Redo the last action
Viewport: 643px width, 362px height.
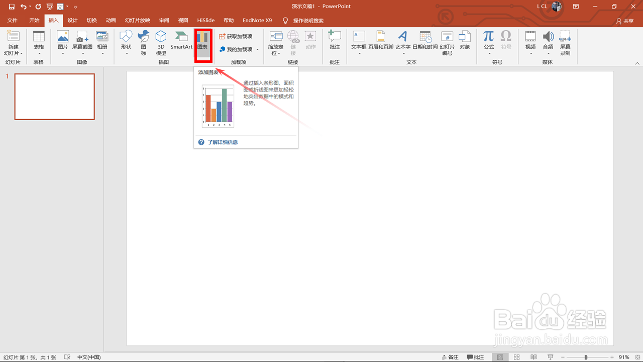(38, 7)
